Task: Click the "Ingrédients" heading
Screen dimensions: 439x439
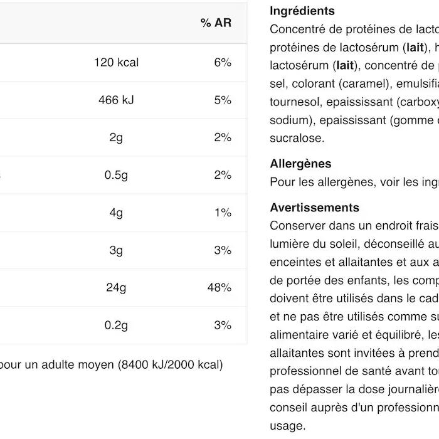Action: click(x=302, y=11)
